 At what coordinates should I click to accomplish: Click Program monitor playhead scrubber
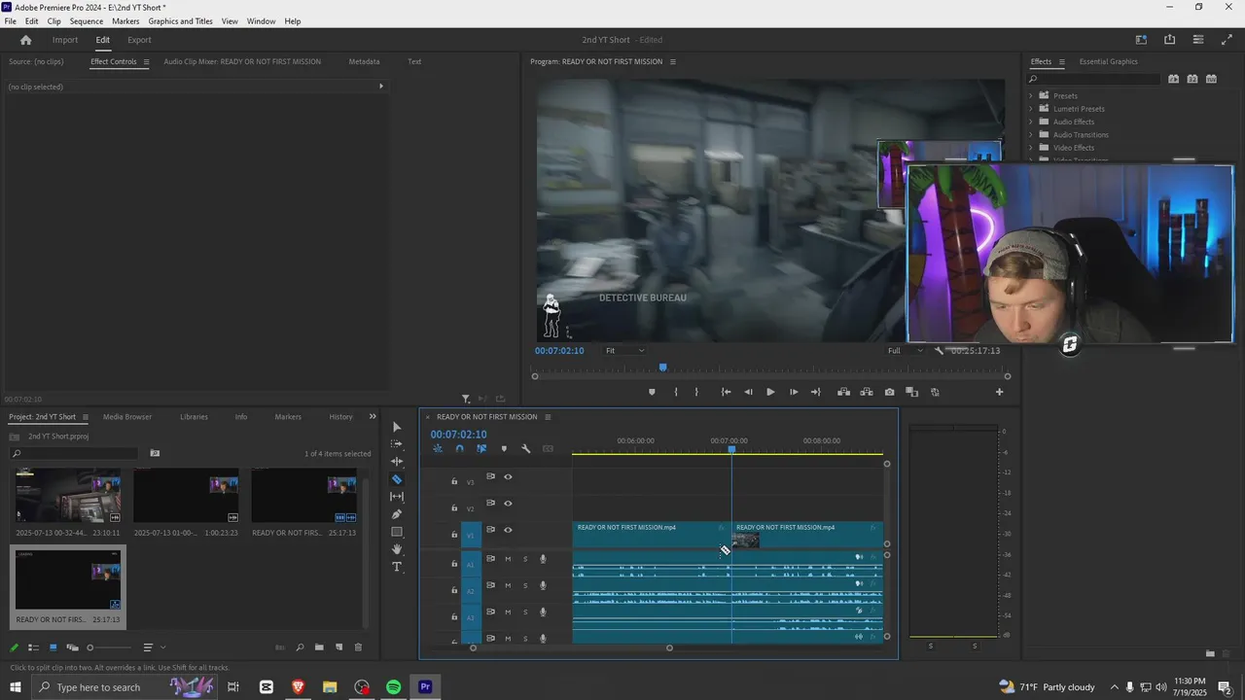click(x=663, y=367)
